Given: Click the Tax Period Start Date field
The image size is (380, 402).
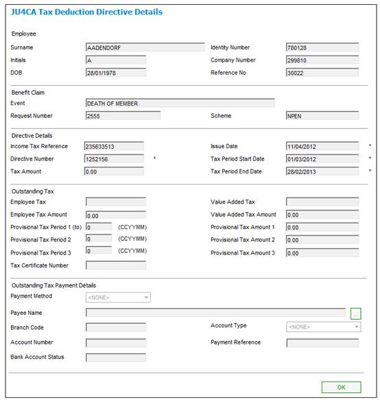Looking at the screenshot, I should click(x=322, y=159).
